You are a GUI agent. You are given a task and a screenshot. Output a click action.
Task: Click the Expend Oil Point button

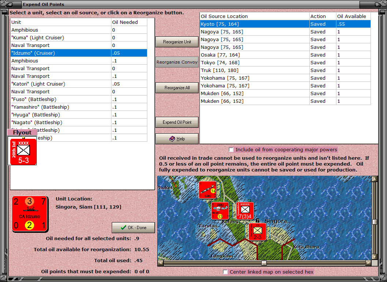pos(177,122)
